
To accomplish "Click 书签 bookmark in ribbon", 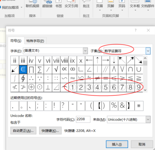I will [59, 4].
